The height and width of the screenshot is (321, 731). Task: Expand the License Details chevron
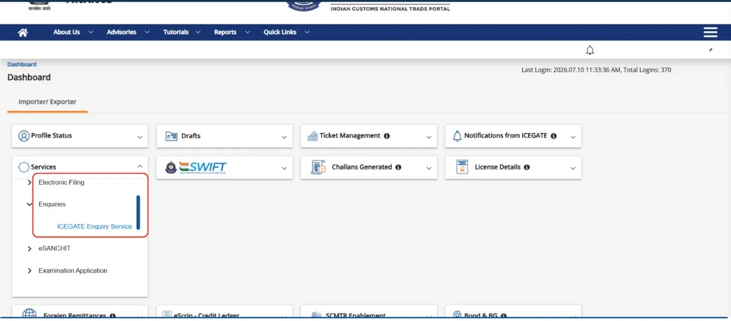pos(573,169)
